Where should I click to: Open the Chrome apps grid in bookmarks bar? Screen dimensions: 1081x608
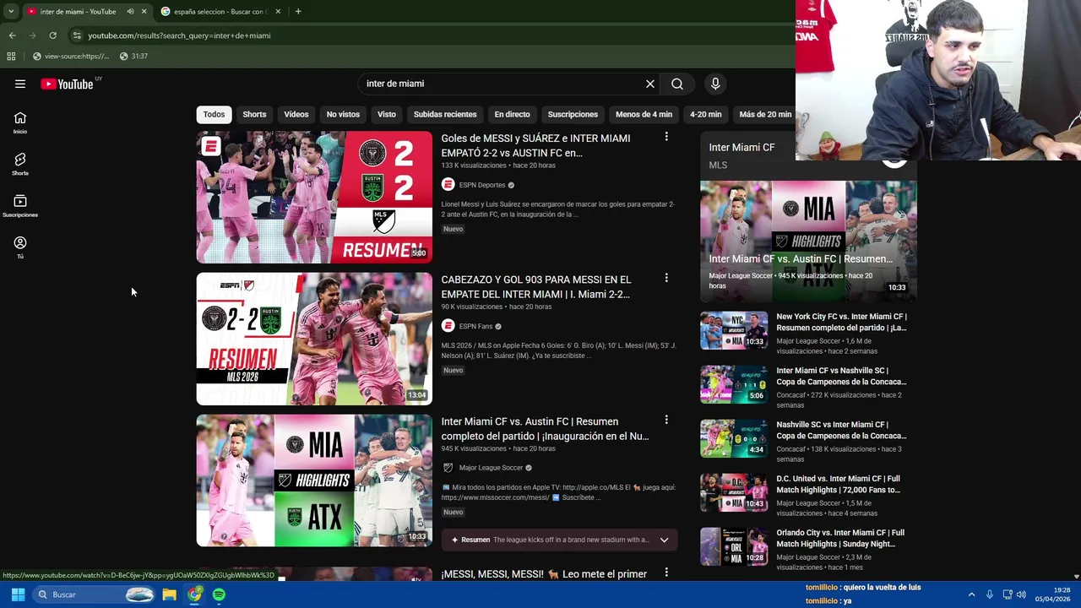[11, 57]
